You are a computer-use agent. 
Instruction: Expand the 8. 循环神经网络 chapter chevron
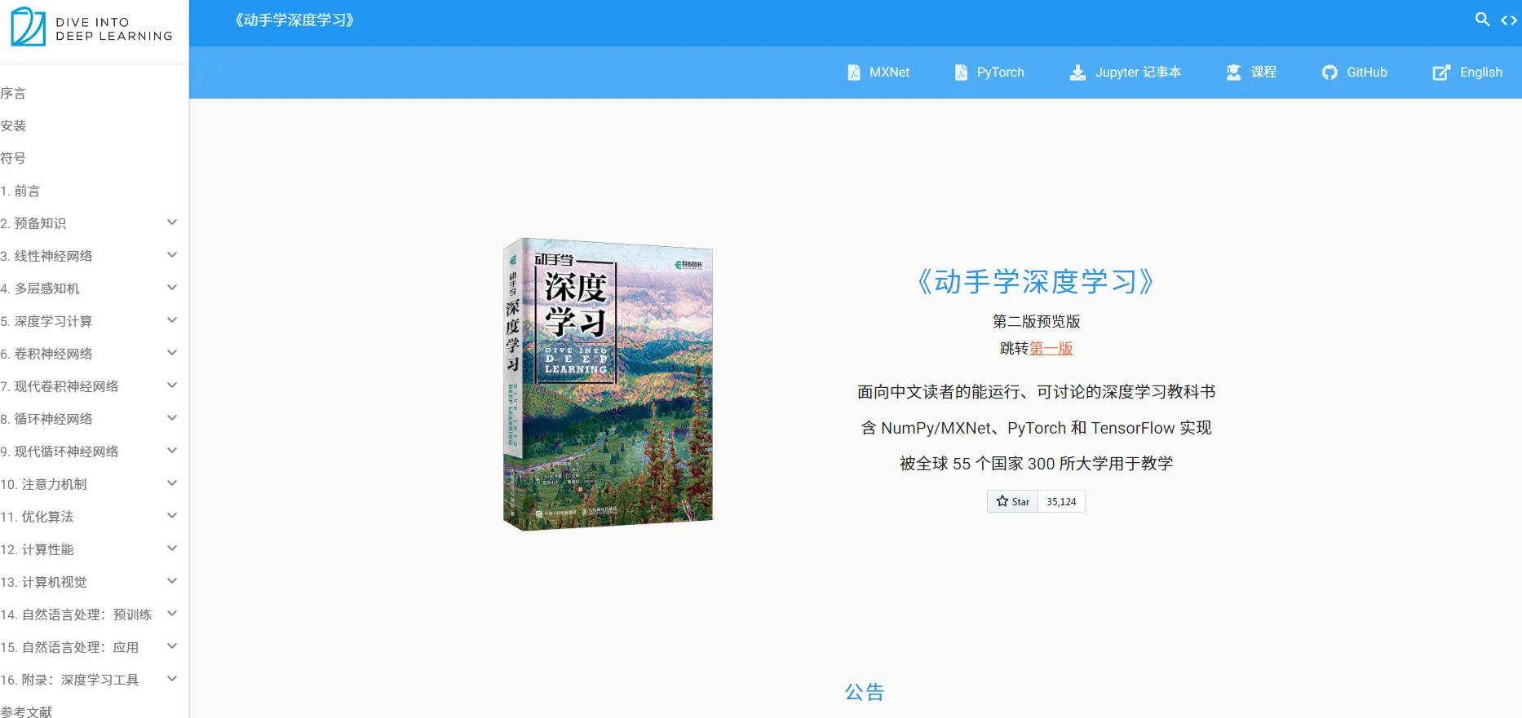pyautogui.click(x=172, y=418)
